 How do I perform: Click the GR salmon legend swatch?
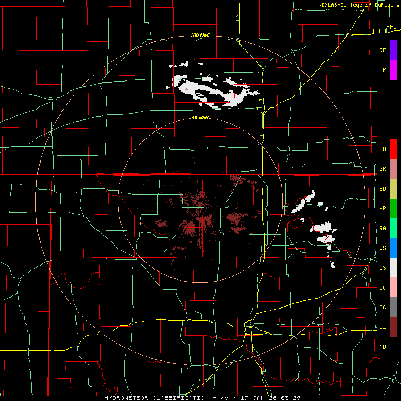point(393,169)
